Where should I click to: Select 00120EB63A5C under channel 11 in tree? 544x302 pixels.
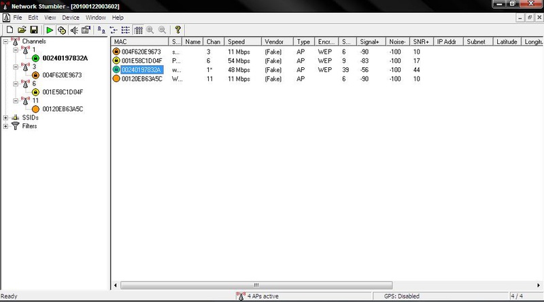pos(63,109)
